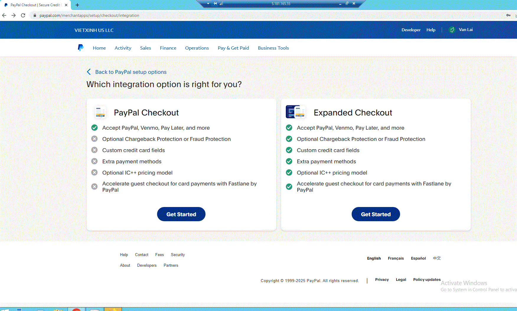Screen dimensions: 517x311
Task: Open the Sales menu
Action: tap(146, 48)
